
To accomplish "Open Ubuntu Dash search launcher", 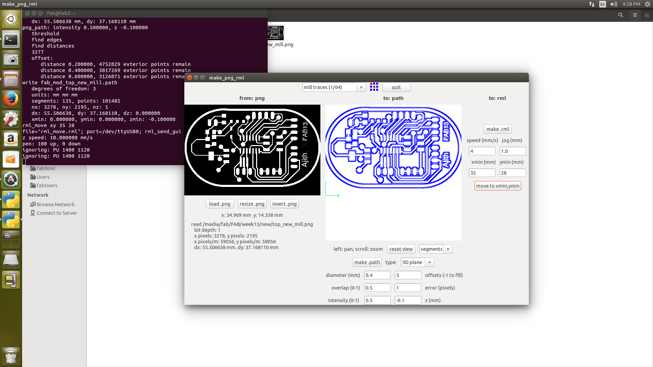I will pos(11,19).
